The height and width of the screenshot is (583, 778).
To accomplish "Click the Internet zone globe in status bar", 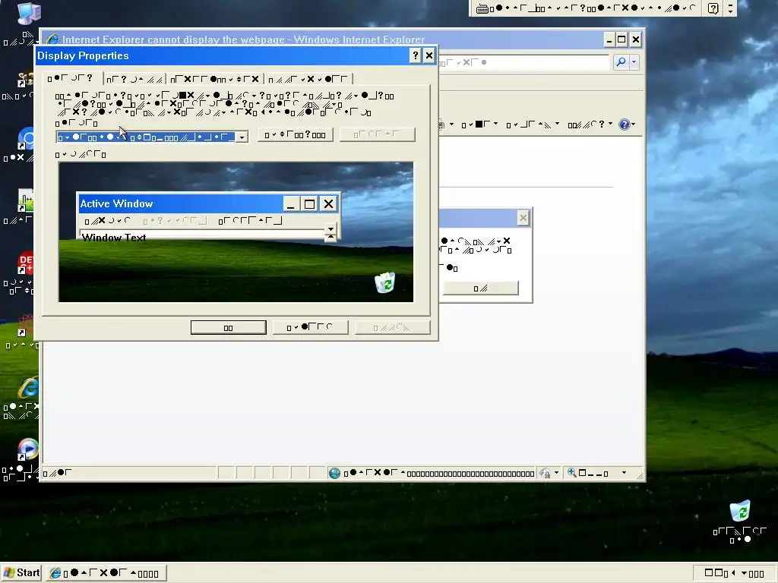I will [334, 474].
